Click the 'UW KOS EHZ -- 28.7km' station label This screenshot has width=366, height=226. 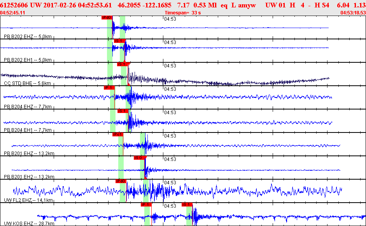[29, 224]
